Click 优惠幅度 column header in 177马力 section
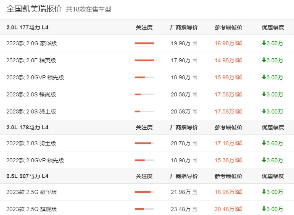The width and height of the screenshot is (294, 215). [273, 27]
